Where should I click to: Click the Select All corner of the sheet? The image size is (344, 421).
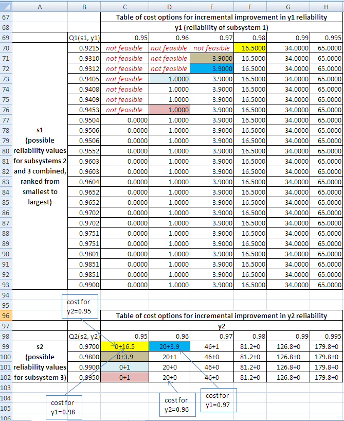(x=6, y=7)
